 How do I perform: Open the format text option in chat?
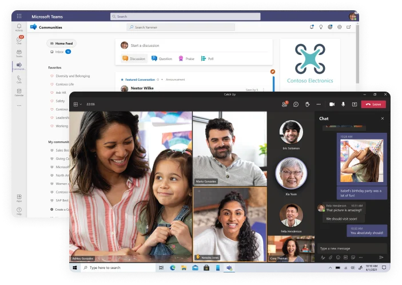pos(323,258)
